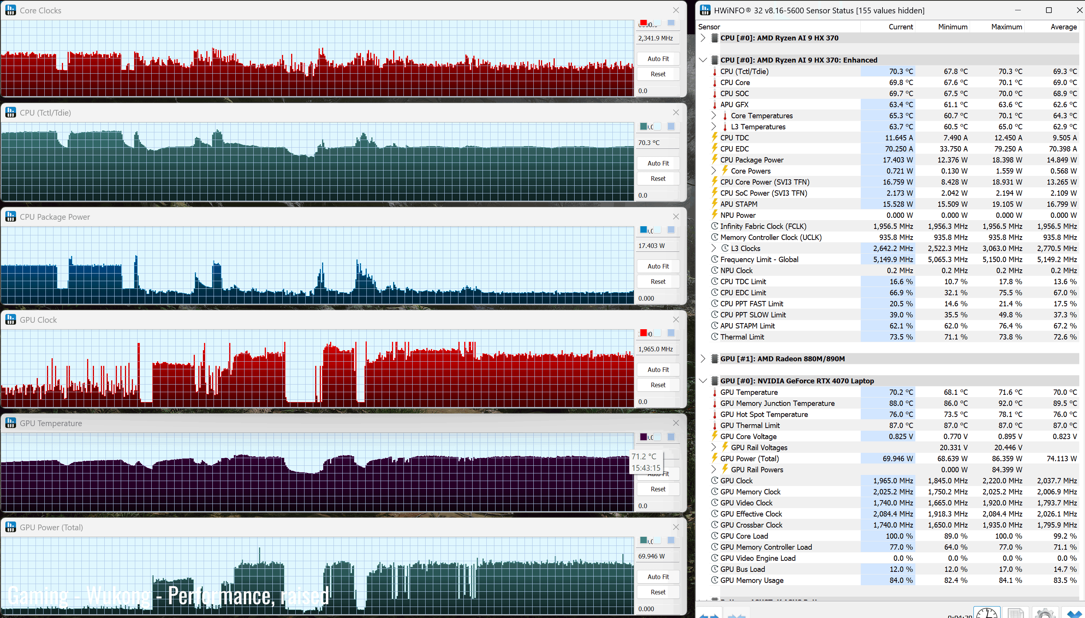Expand the GPU [#1] AMD Radeon 880M/890M group
Image resolution: width=1085 pixels, height=618 pixels.
(703, 359)
